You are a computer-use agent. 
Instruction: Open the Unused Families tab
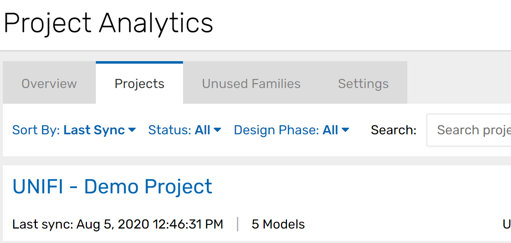[251, 83]
